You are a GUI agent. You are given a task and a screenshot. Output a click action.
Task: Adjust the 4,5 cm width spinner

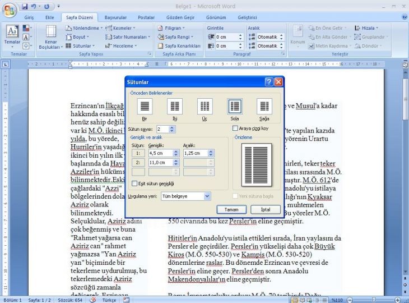coord(176,153)
